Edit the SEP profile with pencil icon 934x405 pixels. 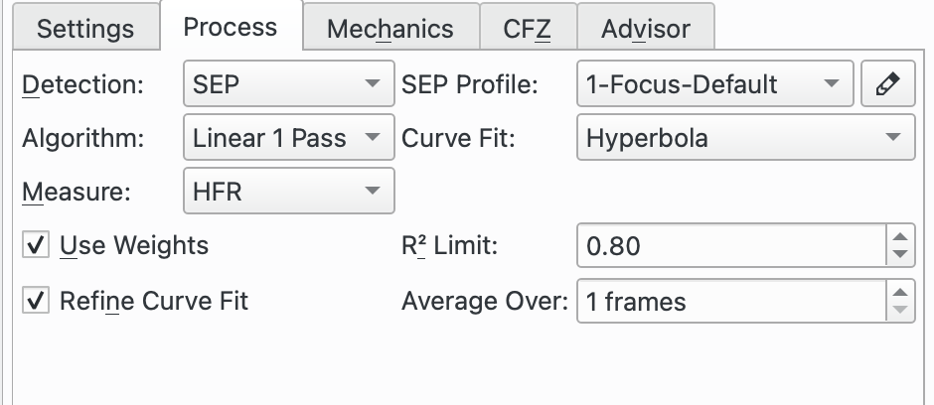pos(887,83)
